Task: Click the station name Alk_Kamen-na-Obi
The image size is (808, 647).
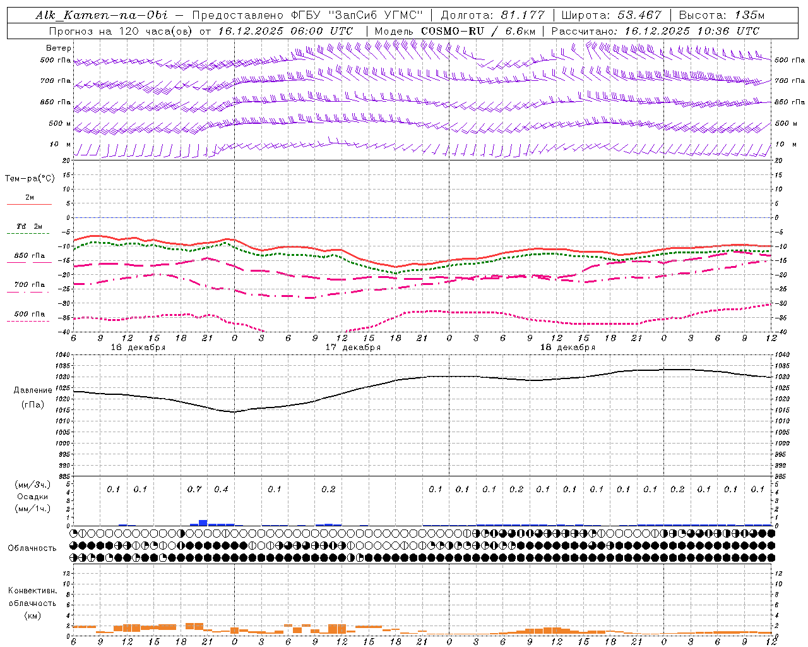Action: click(101, 15)
